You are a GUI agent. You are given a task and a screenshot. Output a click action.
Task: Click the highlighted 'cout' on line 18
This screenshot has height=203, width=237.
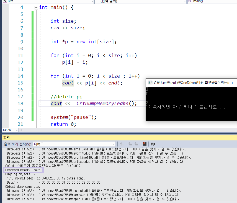[x=56, y=104]
